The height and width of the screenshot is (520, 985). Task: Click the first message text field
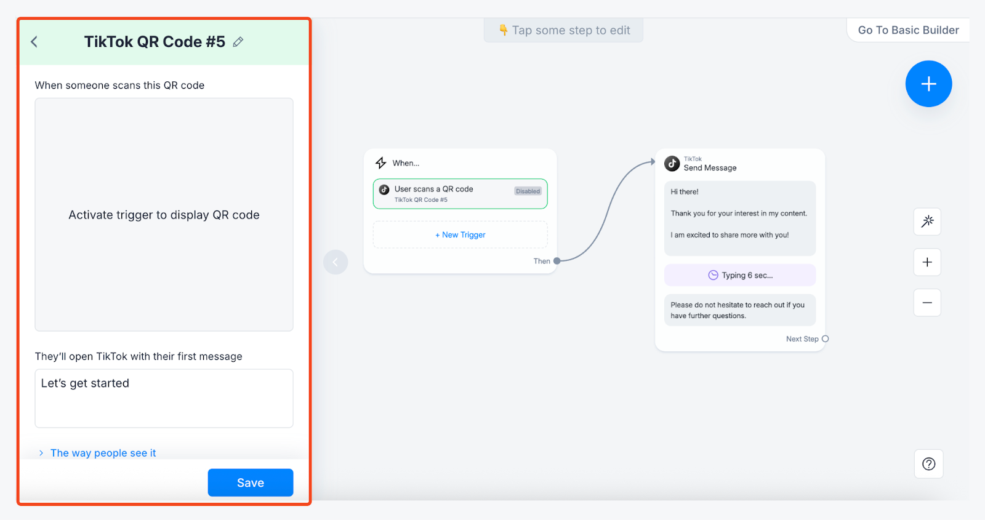tap(164, 398)
